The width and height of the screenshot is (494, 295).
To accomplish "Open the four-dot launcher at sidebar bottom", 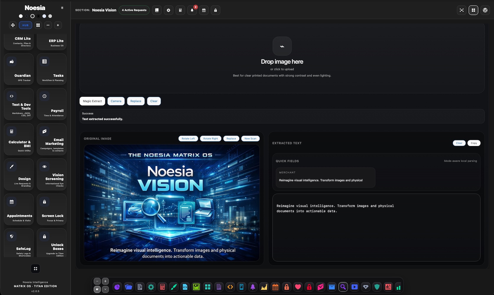I will click(x=35, y=268).
